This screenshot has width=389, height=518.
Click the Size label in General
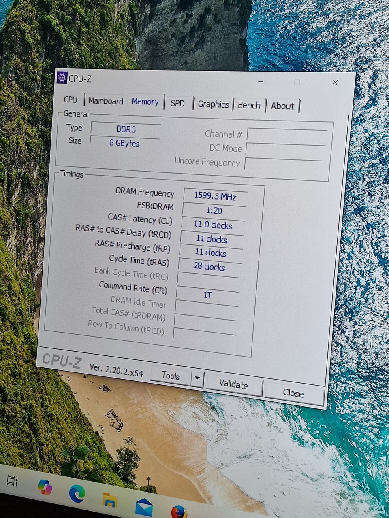[x=75, y=140]
